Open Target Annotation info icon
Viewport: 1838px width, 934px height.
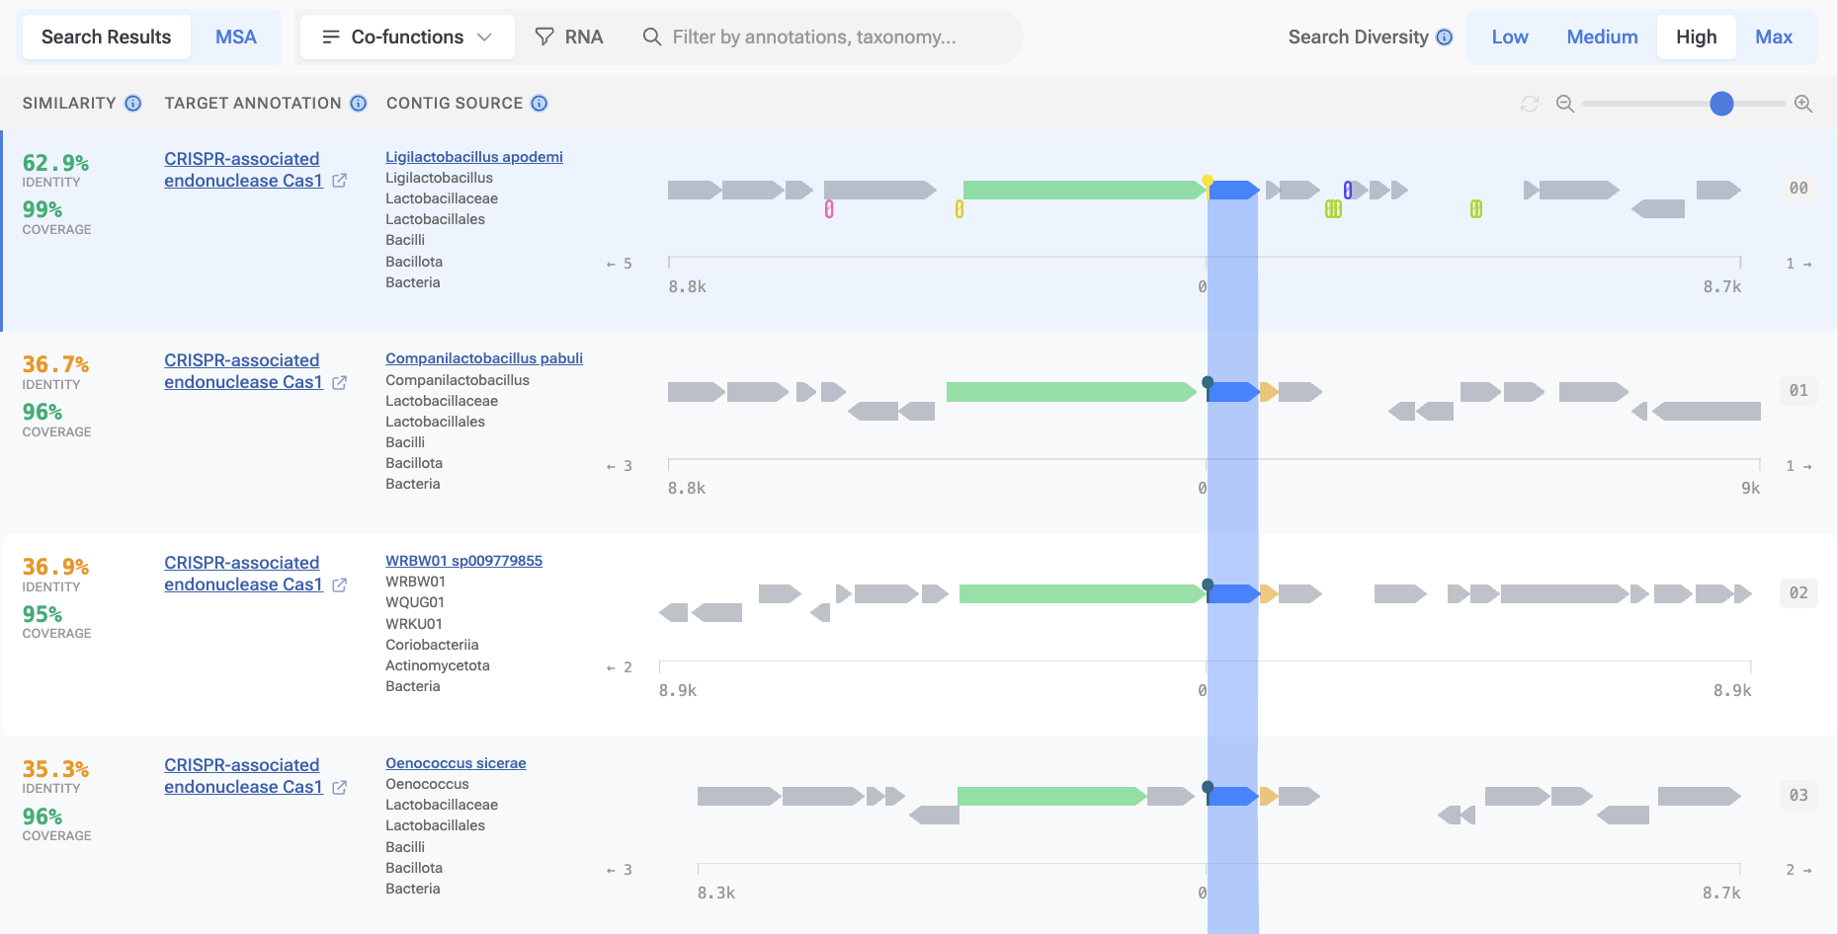tap(359, 103)
